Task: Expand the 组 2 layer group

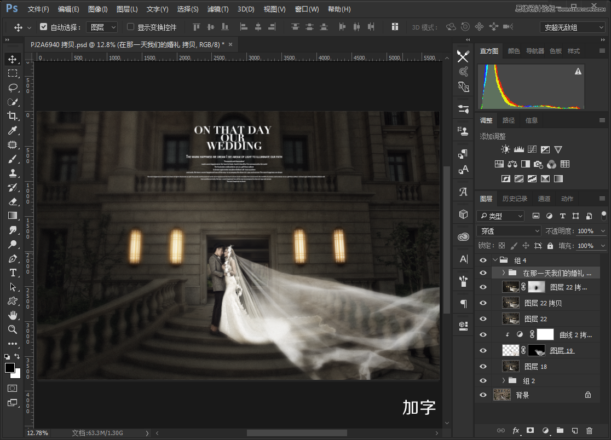Action: [x=504, y=380]
